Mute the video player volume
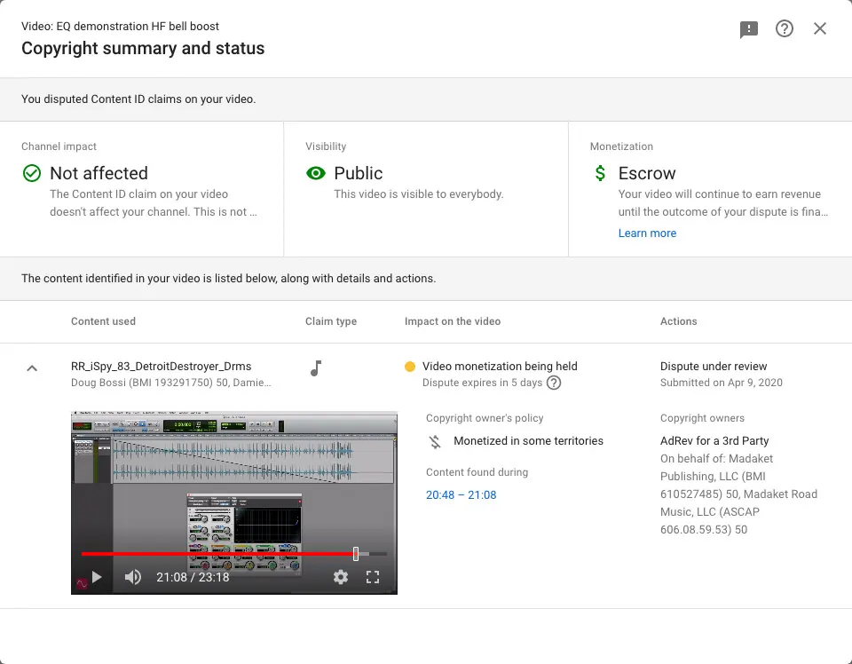The height and width of the screenshot is (664, 852). [132, 577]
